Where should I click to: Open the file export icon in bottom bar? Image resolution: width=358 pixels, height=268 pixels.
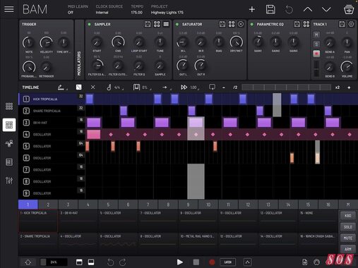pyautogui.click(x=304, y=262)
